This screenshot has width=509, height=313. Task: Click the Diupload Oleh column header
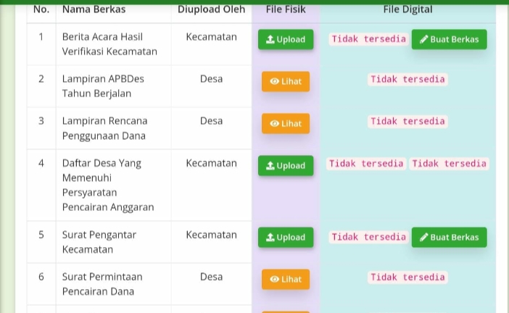[x=211, y=9]
